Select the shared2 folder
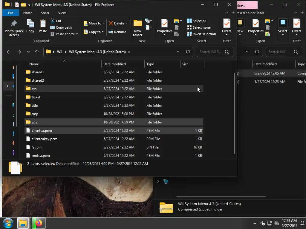This screenshot has height=229, width=306. [x=114, y=81]
